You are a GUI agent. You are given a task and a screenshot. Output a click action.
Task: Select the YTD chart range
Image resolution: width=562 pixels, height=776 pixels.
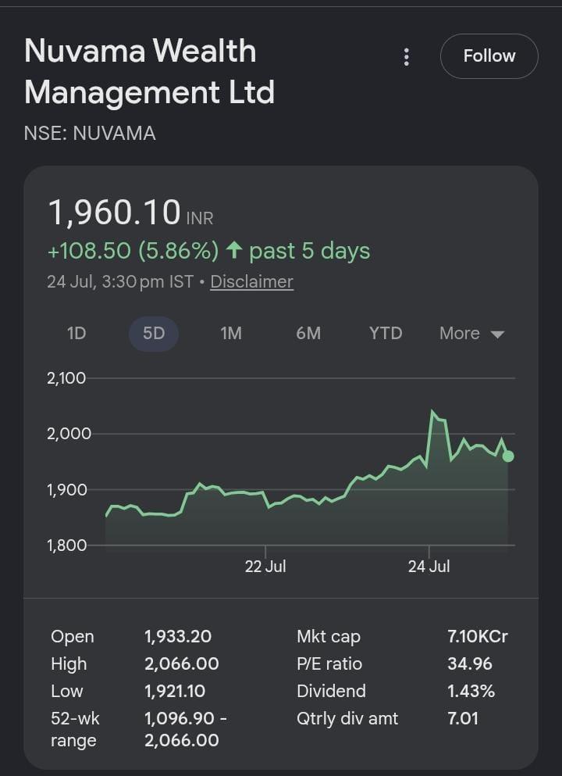(x=386, y=334)
